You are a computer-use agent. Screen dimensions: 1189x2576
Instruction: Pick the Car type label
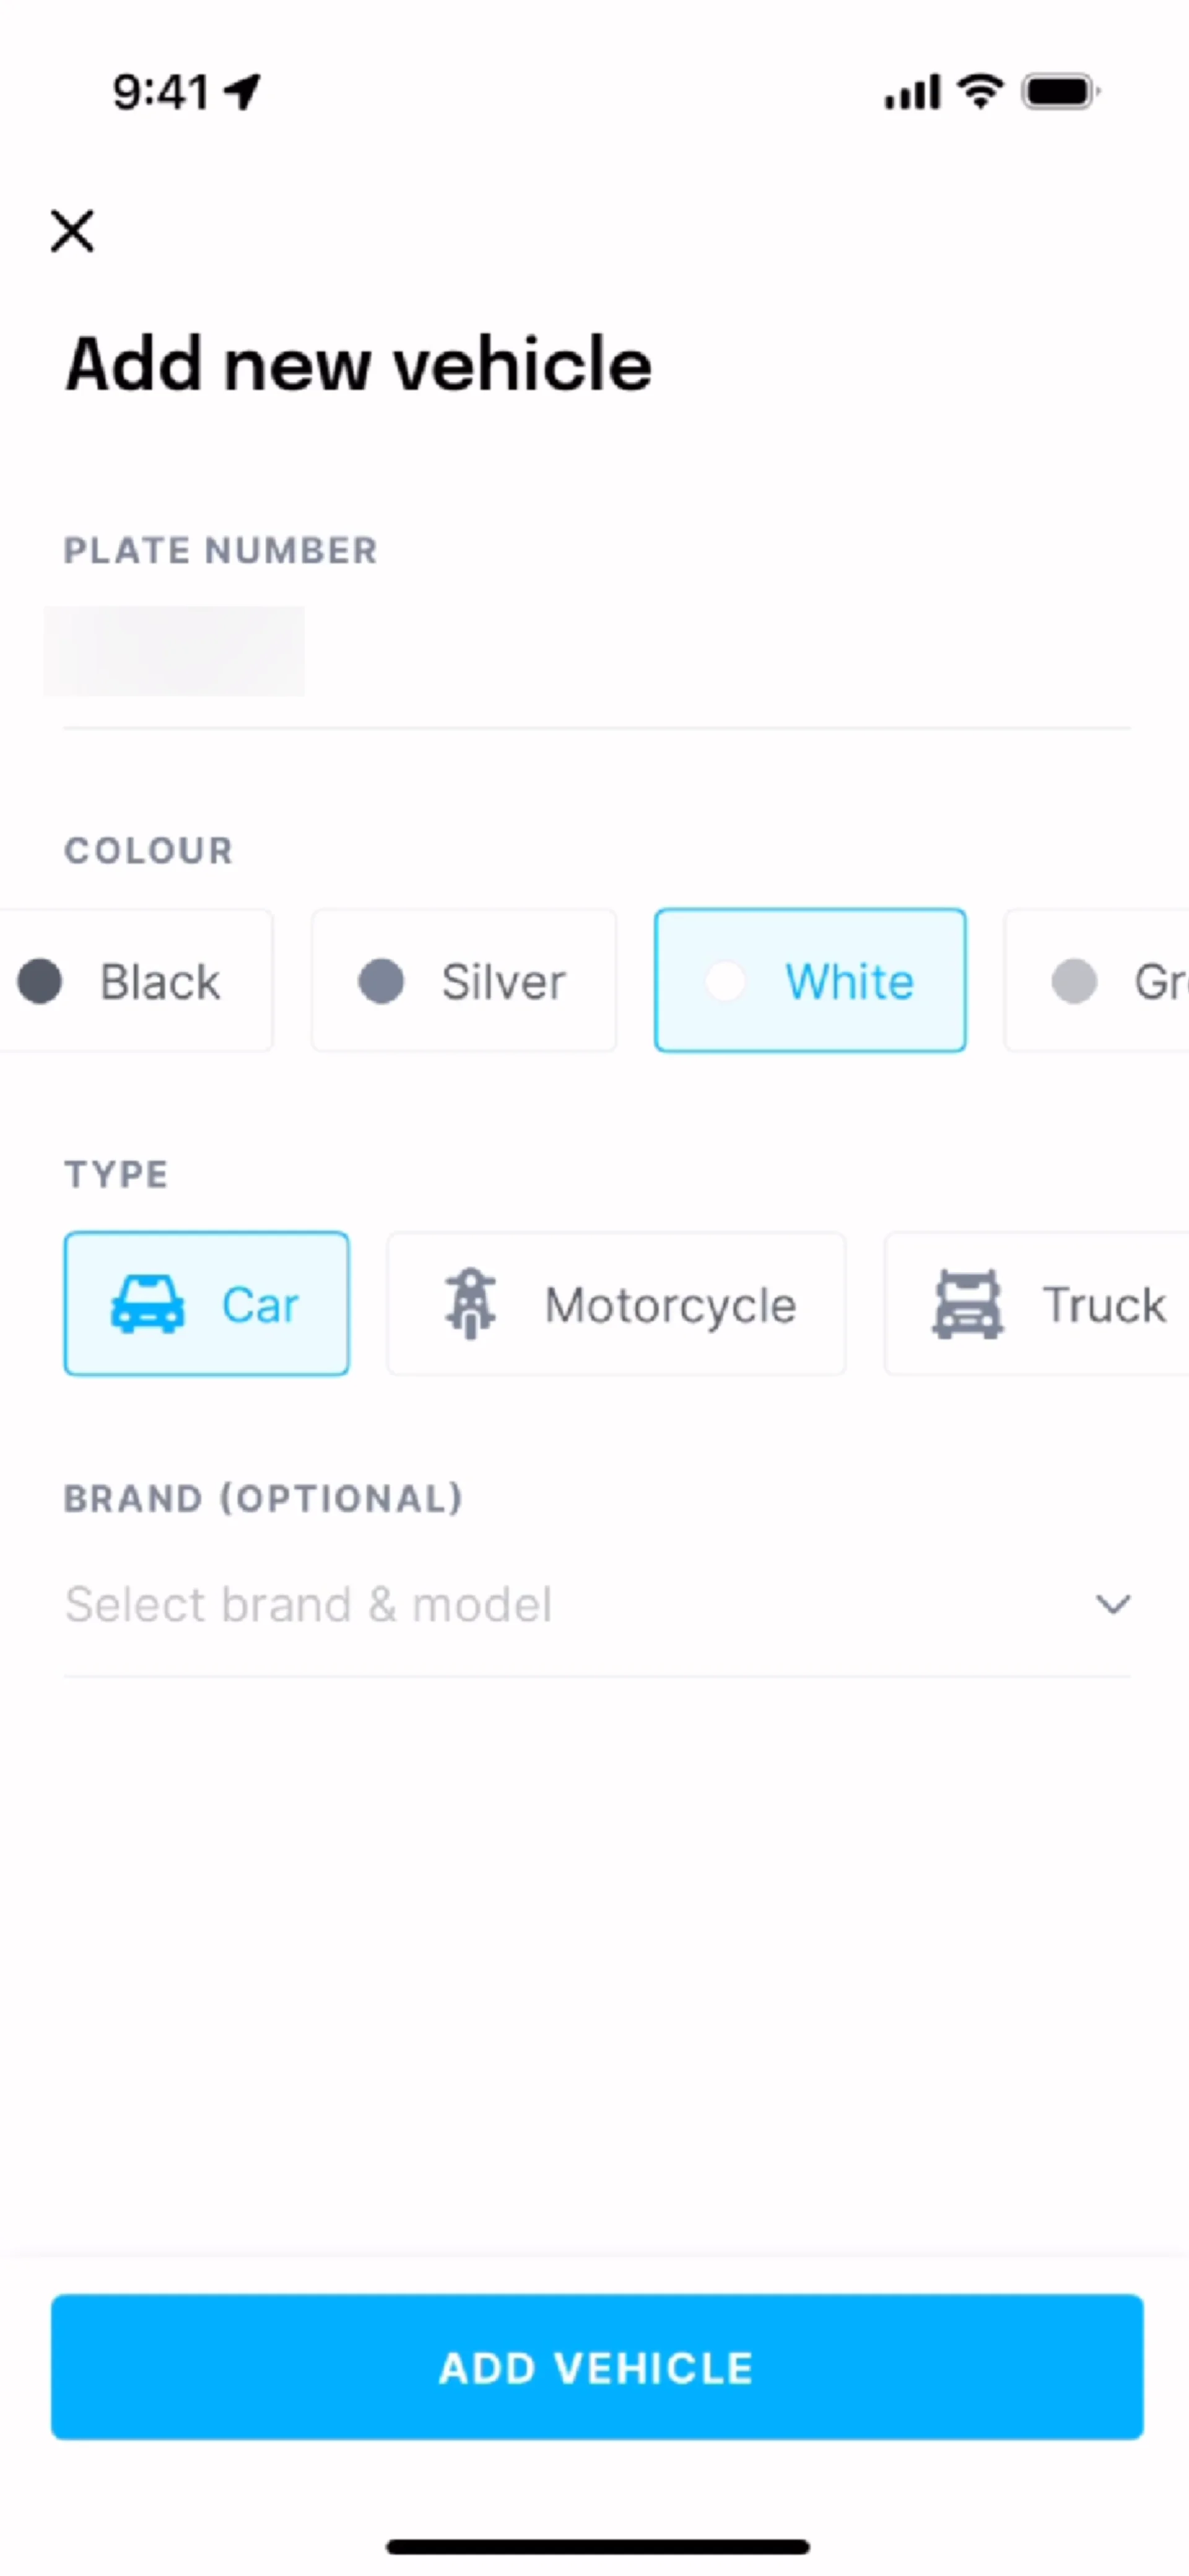coord(260,1305)
